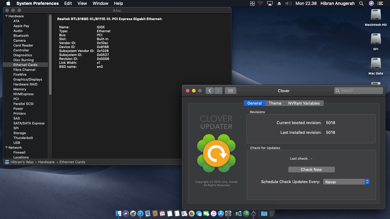Switch to NVRam Variables tab
Screen dimensions: 390x219
coord(304,103)
